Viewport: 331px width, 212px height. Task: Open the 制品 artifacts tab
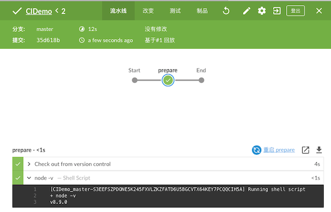point(202,11)
